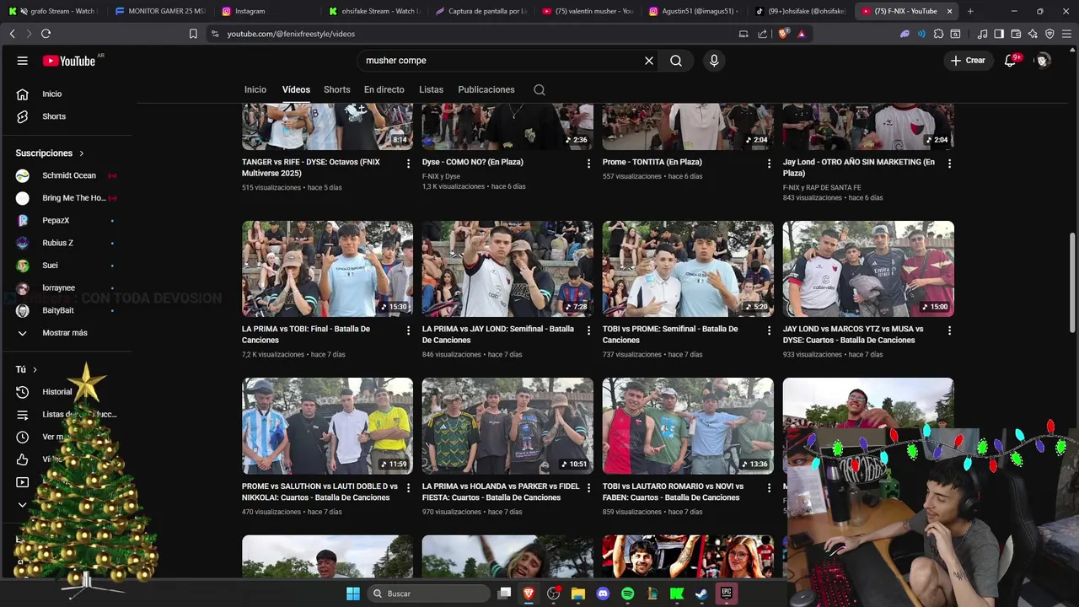
Task: Expand the Tú section chevron
Action: point(35,370)
